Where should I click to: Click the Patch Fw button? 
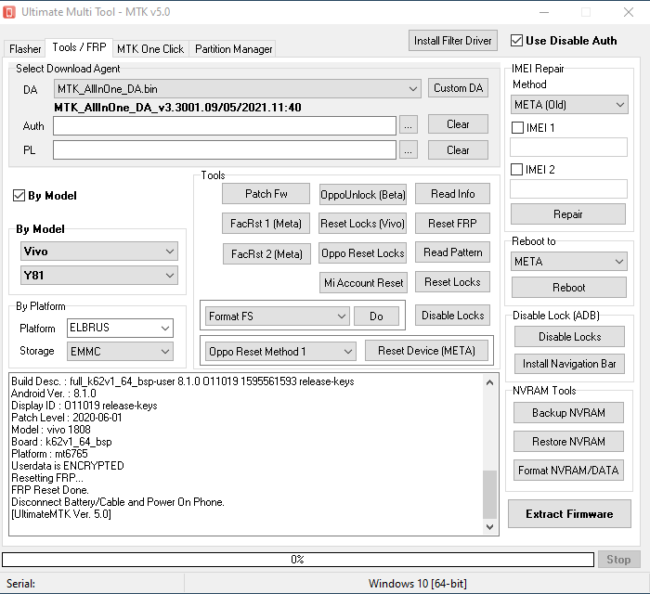(x=266, y=193)
